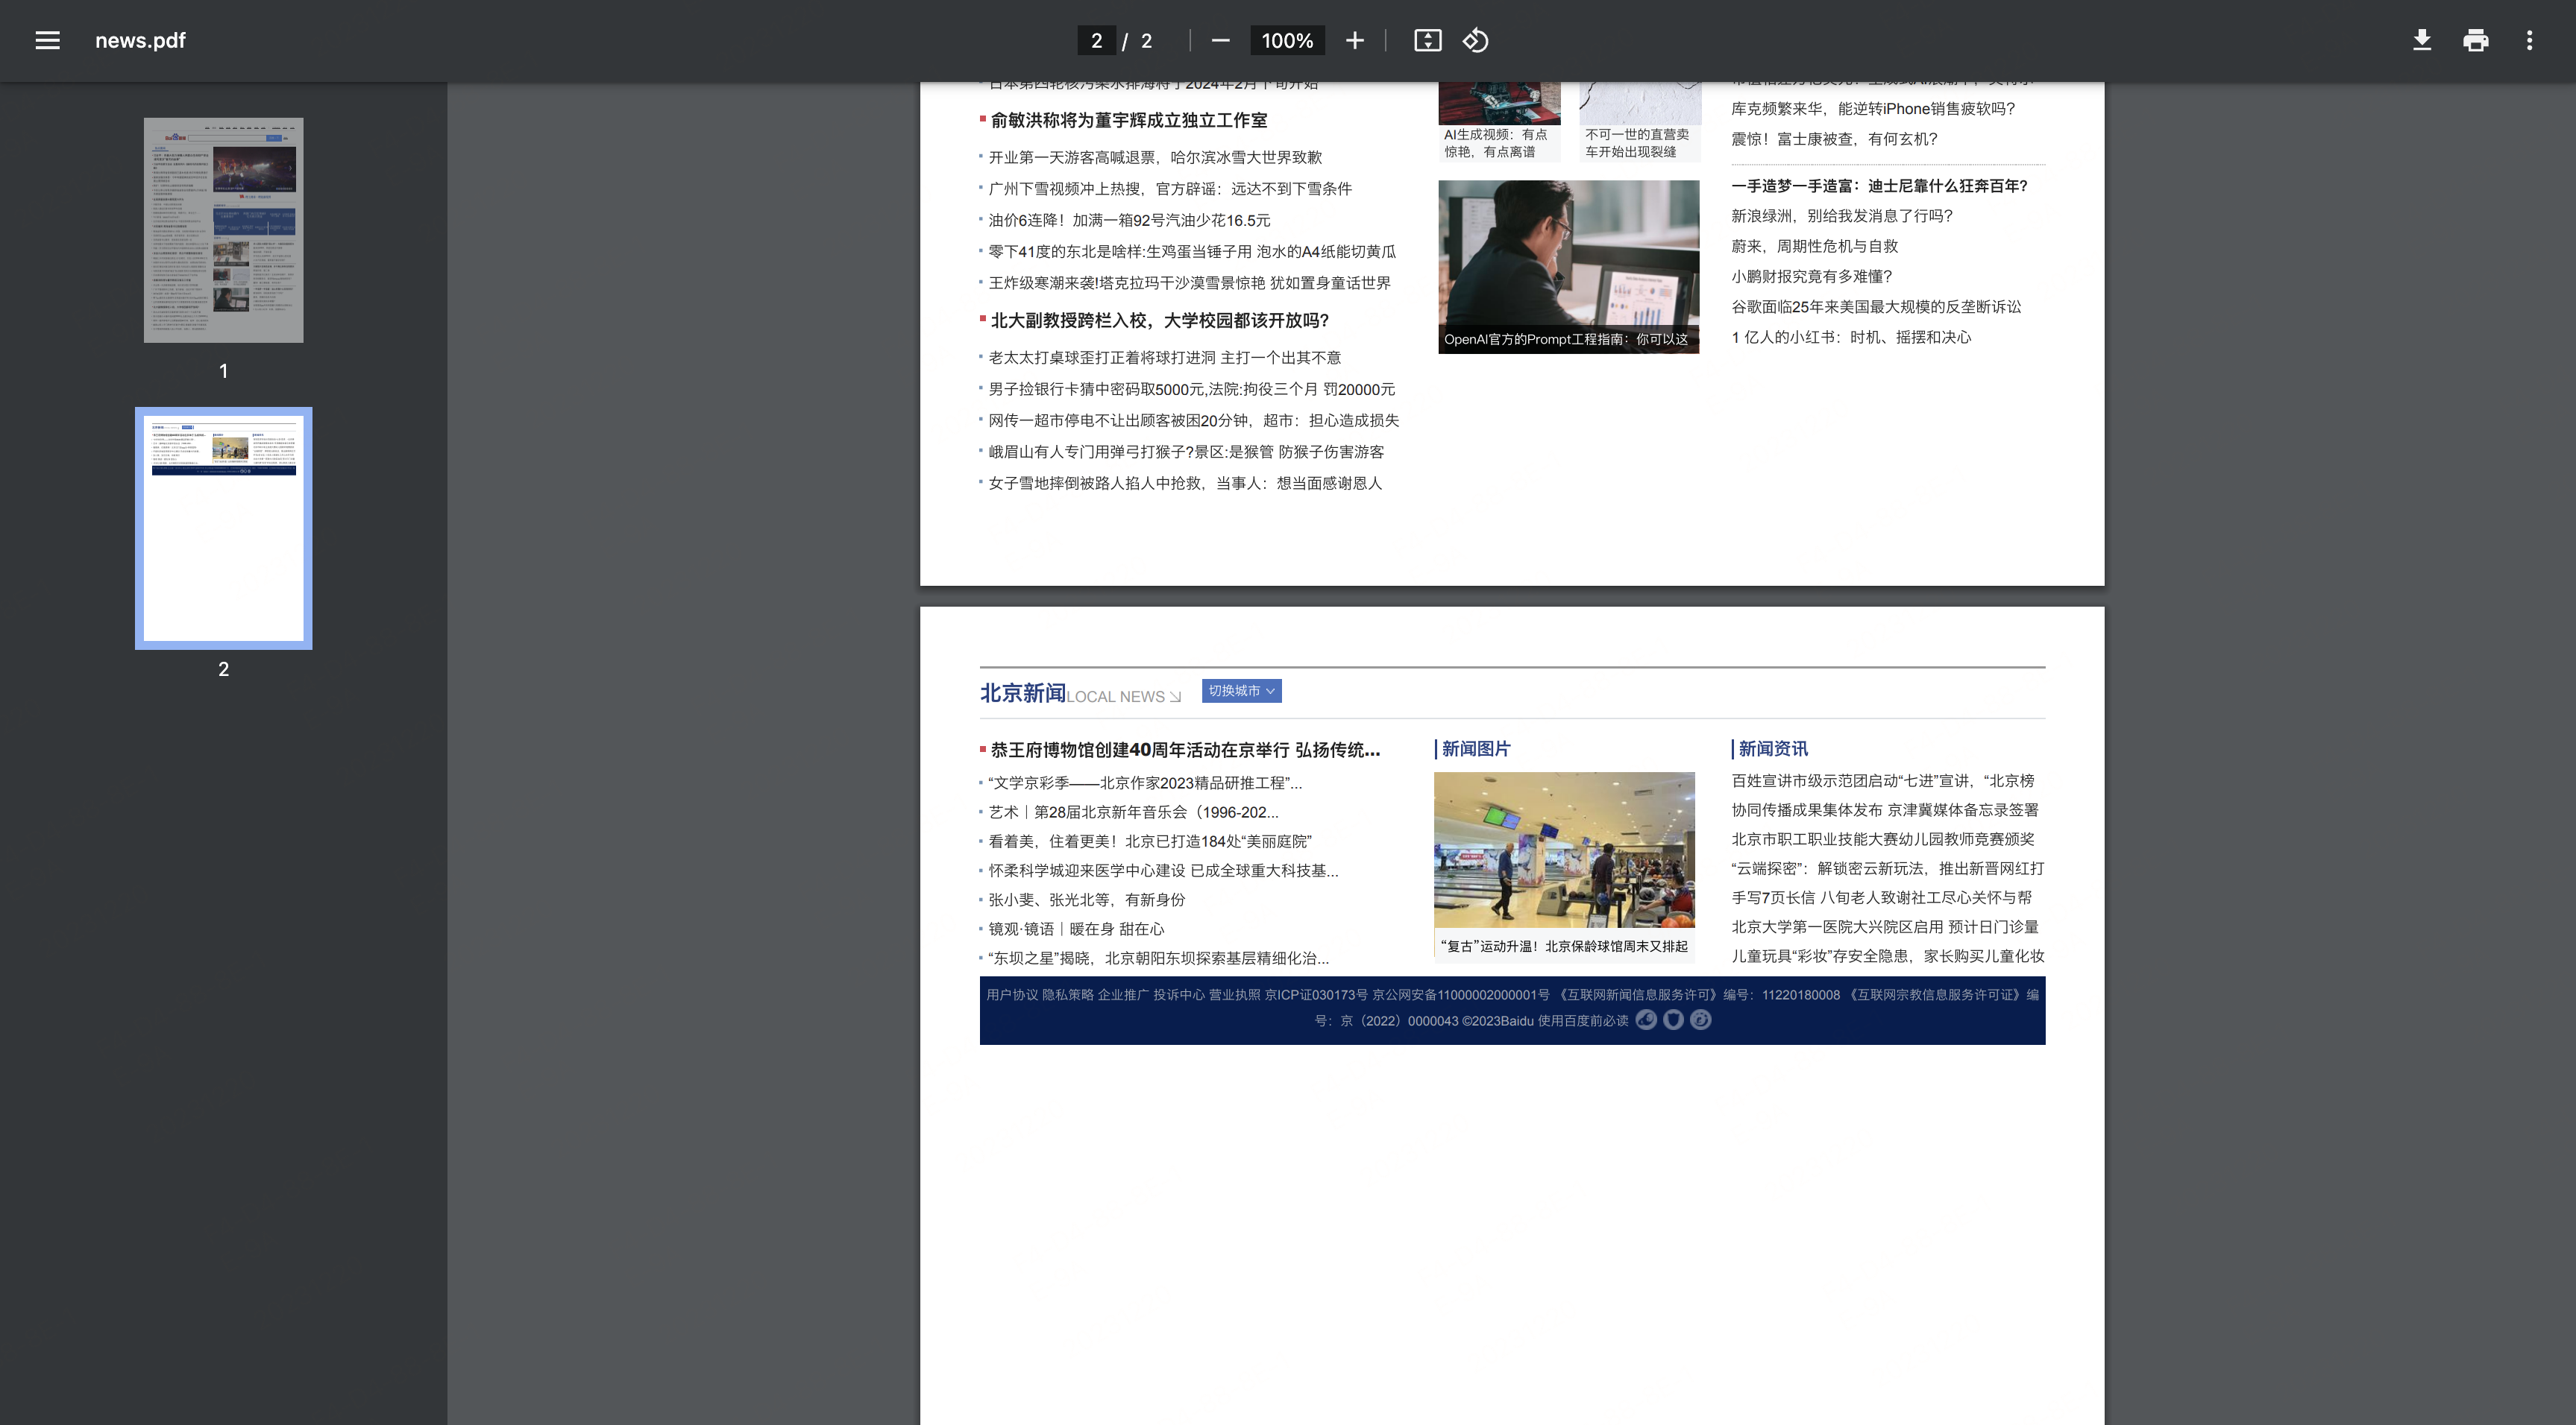Open 新浪绿洲 news item

click(x=1841, y=216)
